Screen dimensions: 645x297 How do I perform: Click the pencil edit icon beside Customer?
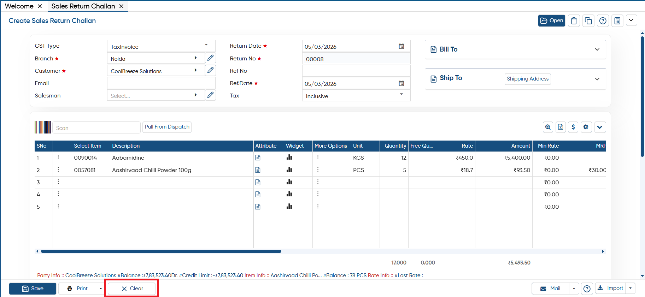(x=210, y=70)
